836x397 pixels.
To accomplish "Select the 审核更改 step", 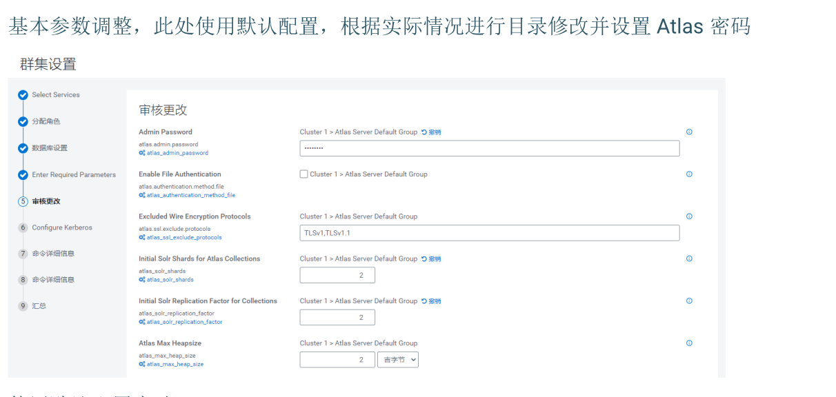I will (x=46, y=201).
